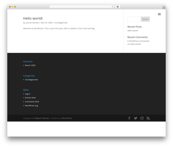Open Uncategorized under footer Categories
The width and height of the screenshot is (173, 147).
pyautogui.click(x=31, y=80)
